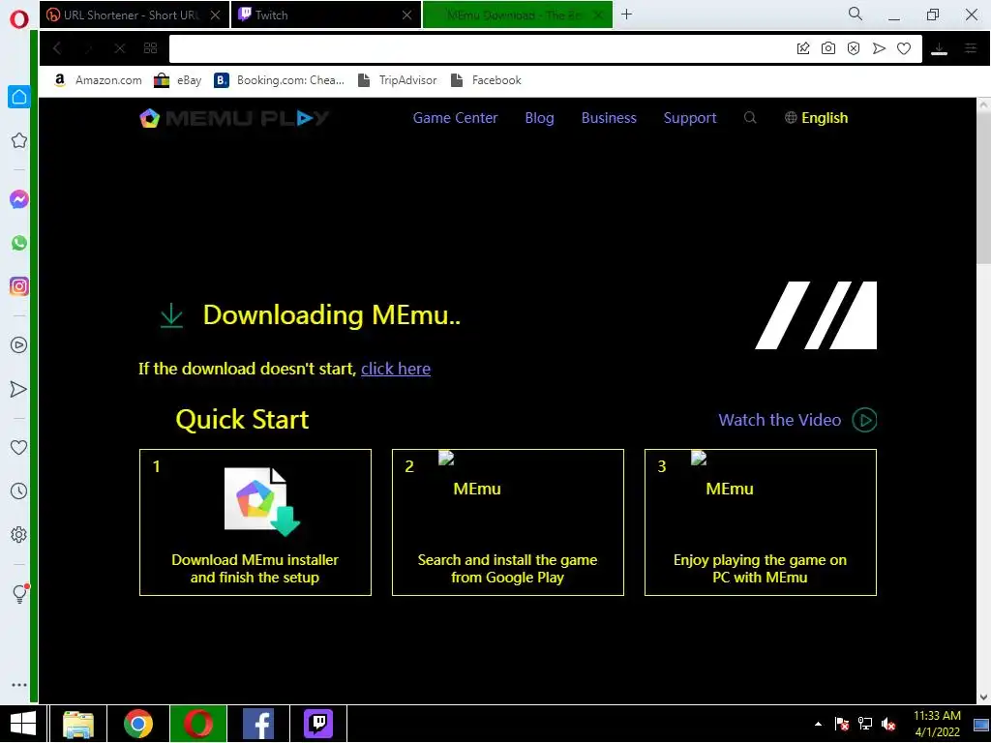Viewport: 991px width, 743px height.
Task: Click Watch the Video link
Action: [779, 420]
